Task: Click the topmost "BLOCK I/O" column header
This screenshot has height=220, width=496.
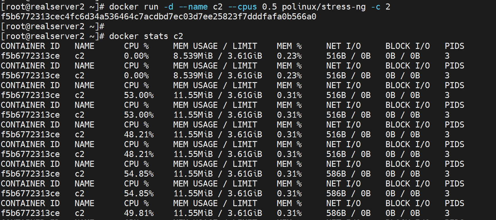Action: [x=407, y=46]
